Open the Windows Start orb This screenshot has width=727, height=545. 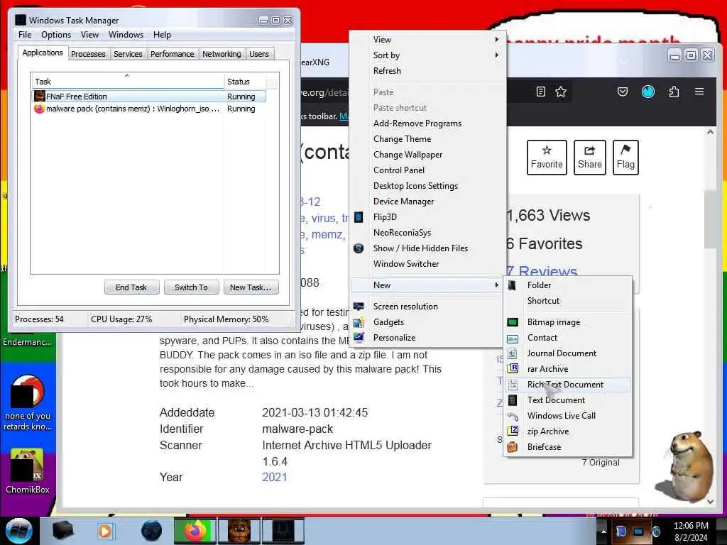pyautogui.click(x=19, y=531)
